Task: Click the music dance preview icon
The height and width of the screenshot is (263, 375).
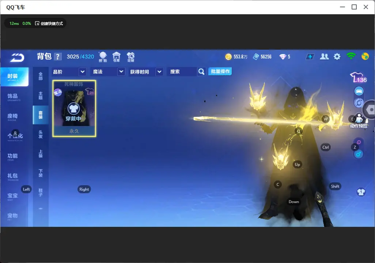Action: tap(359, 103)
